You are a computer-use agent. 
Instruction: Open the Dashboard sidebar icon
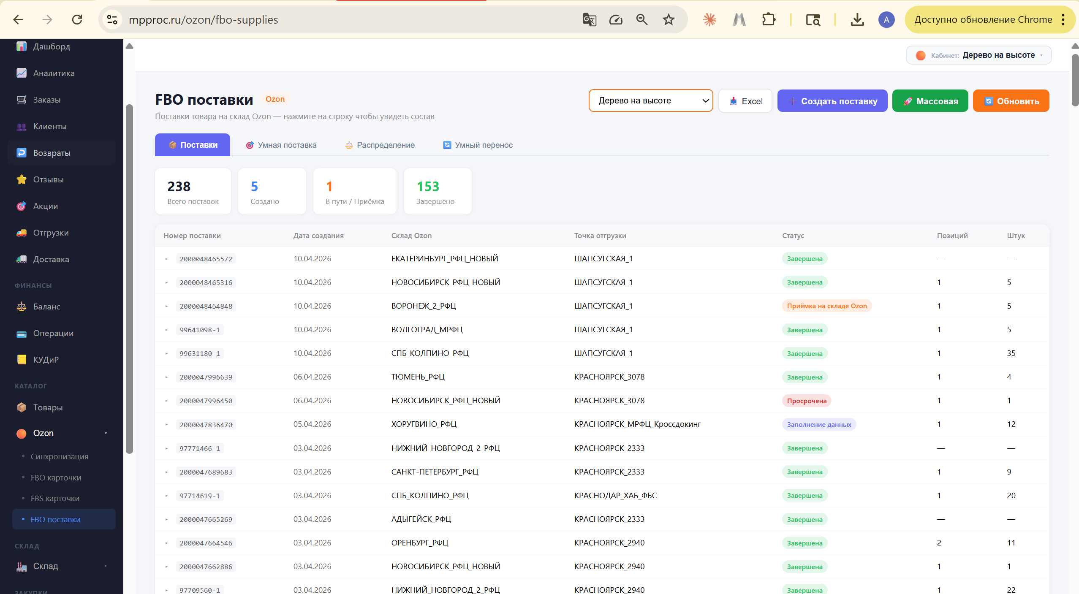click(x=21, y=46)
